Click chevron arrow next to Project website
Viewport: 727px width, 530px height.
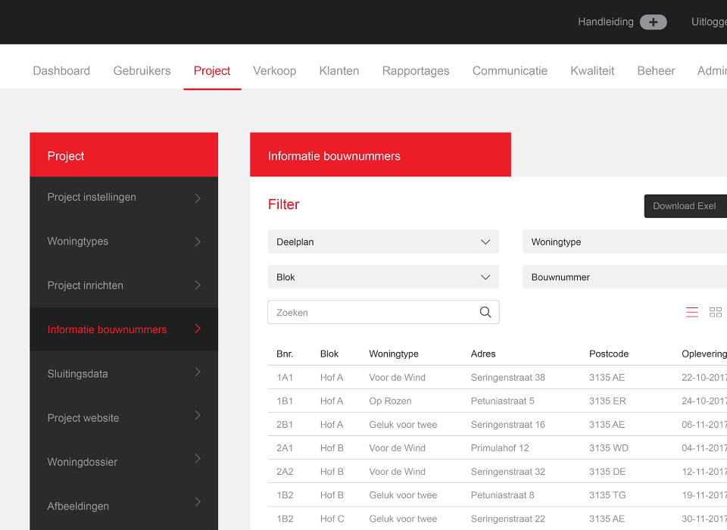(x=198, y=416)
